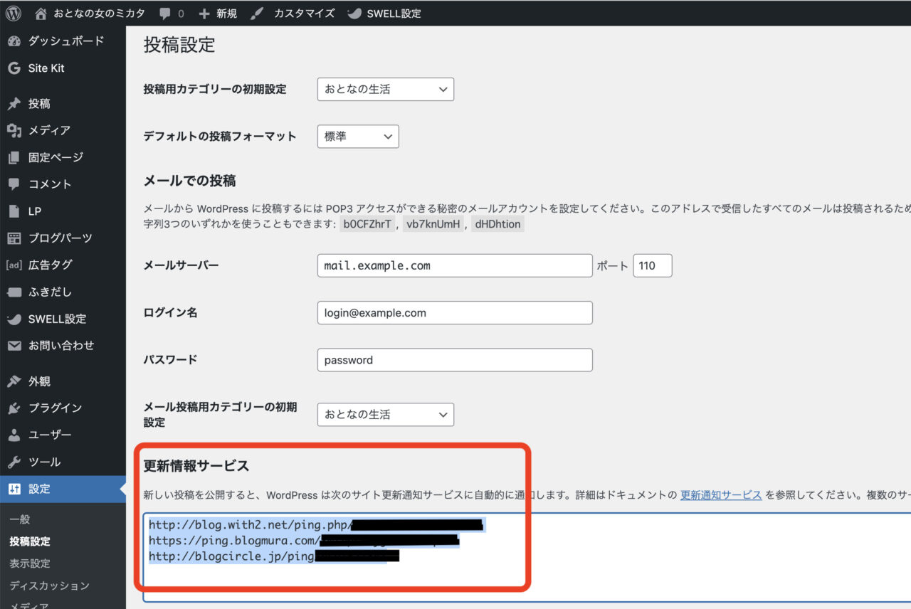Click inside the 更新情報サービス textarea
The width and height of the screenshot is (911, 609).
click(x=527, y=556)
